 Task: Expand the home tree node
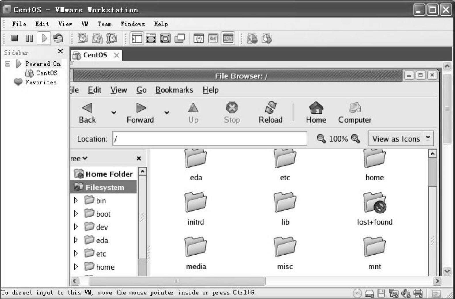tap(76, 266)
